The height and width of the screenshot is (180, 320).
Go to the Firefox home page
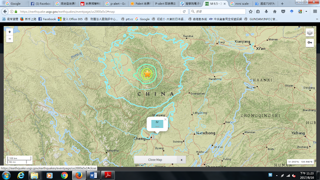point(274,11)
